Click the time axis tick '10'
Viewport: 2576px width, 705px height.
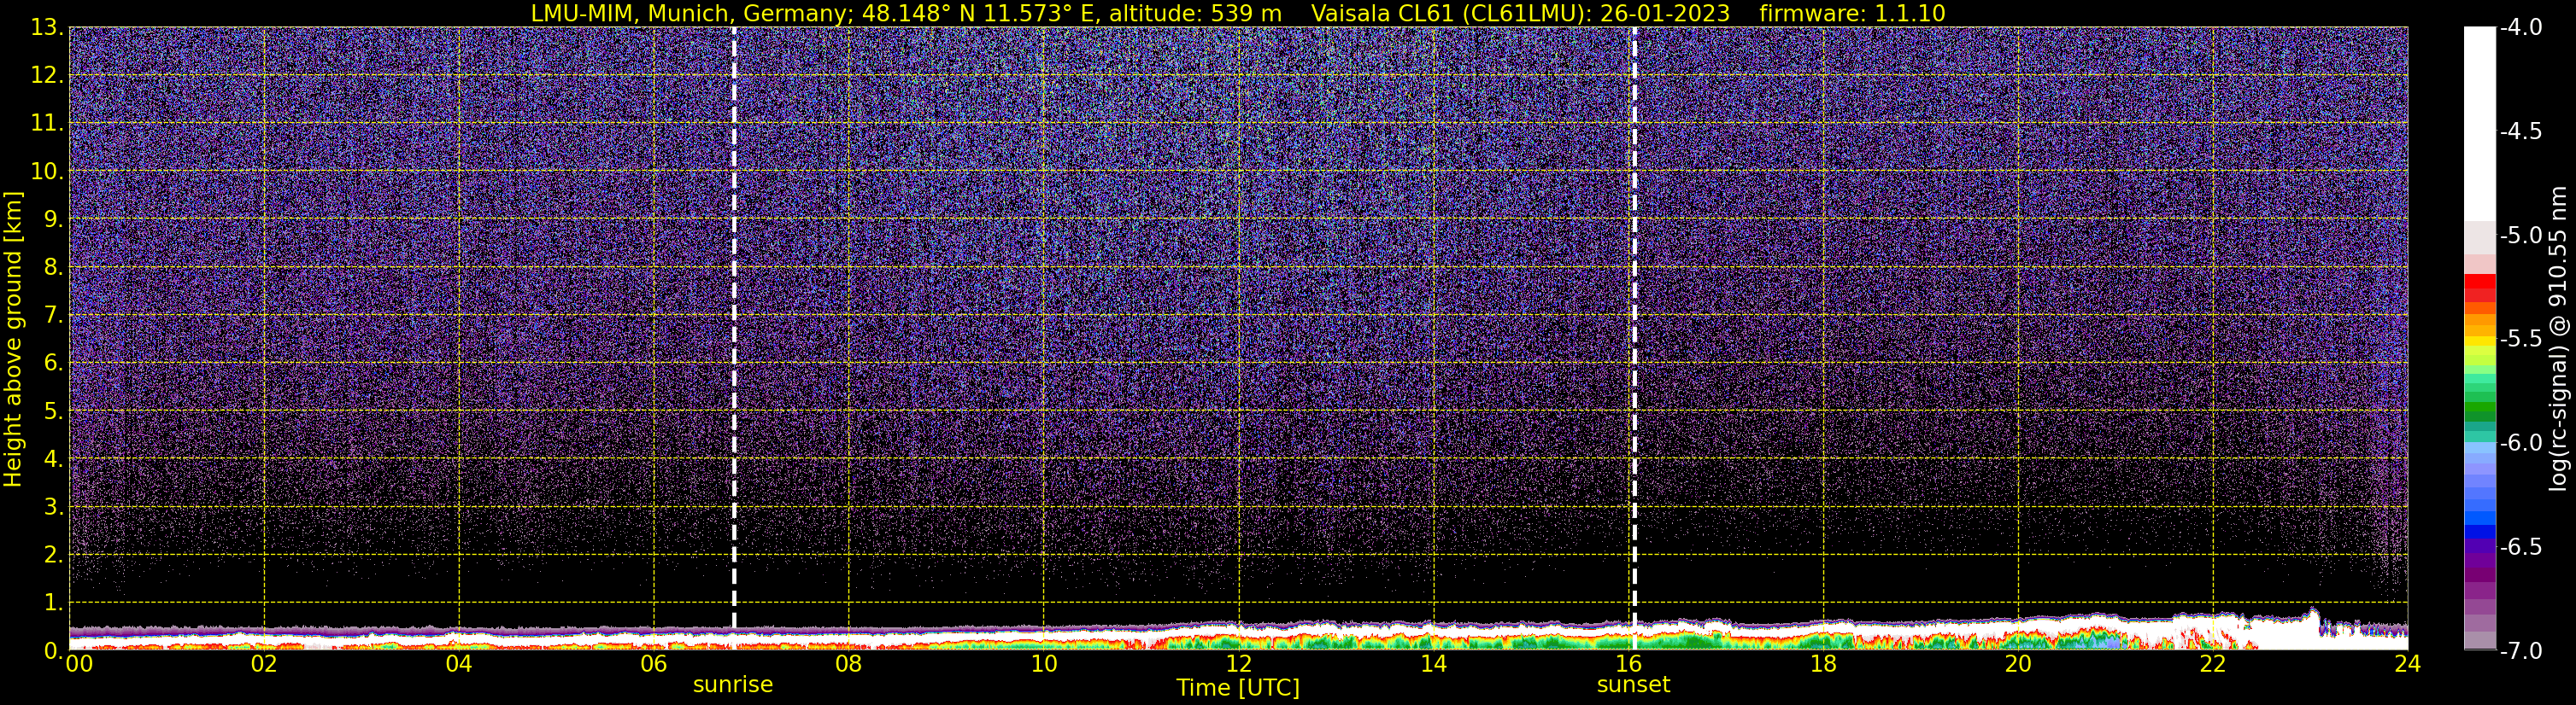click(1044, 663)
